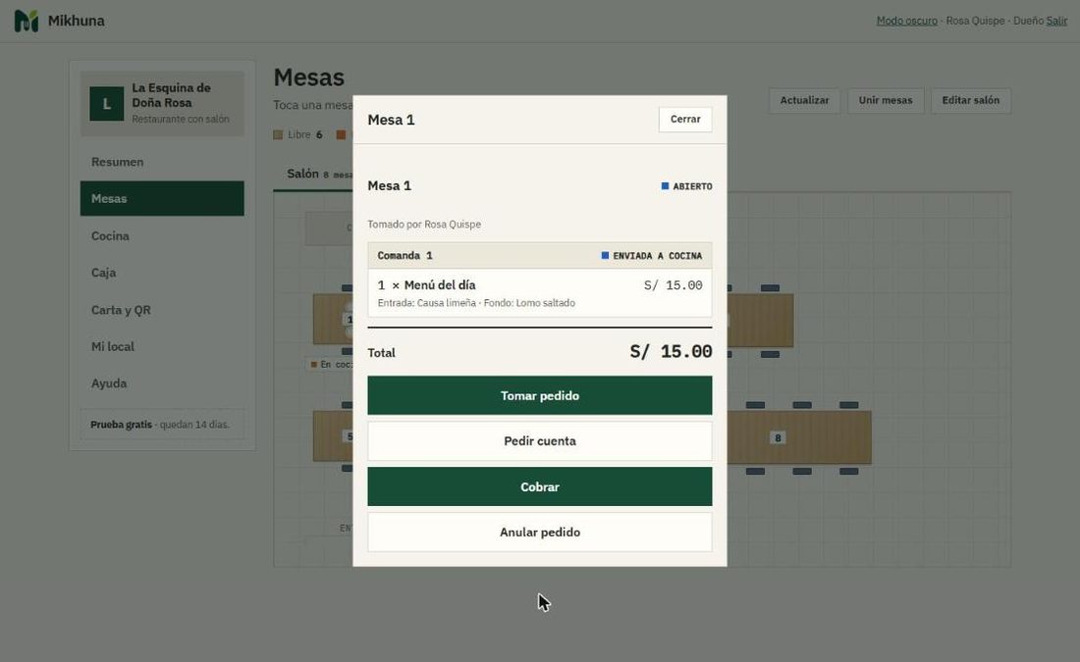Click the Tomar pedido button
Screen dimensions: 1080x662
539,395
